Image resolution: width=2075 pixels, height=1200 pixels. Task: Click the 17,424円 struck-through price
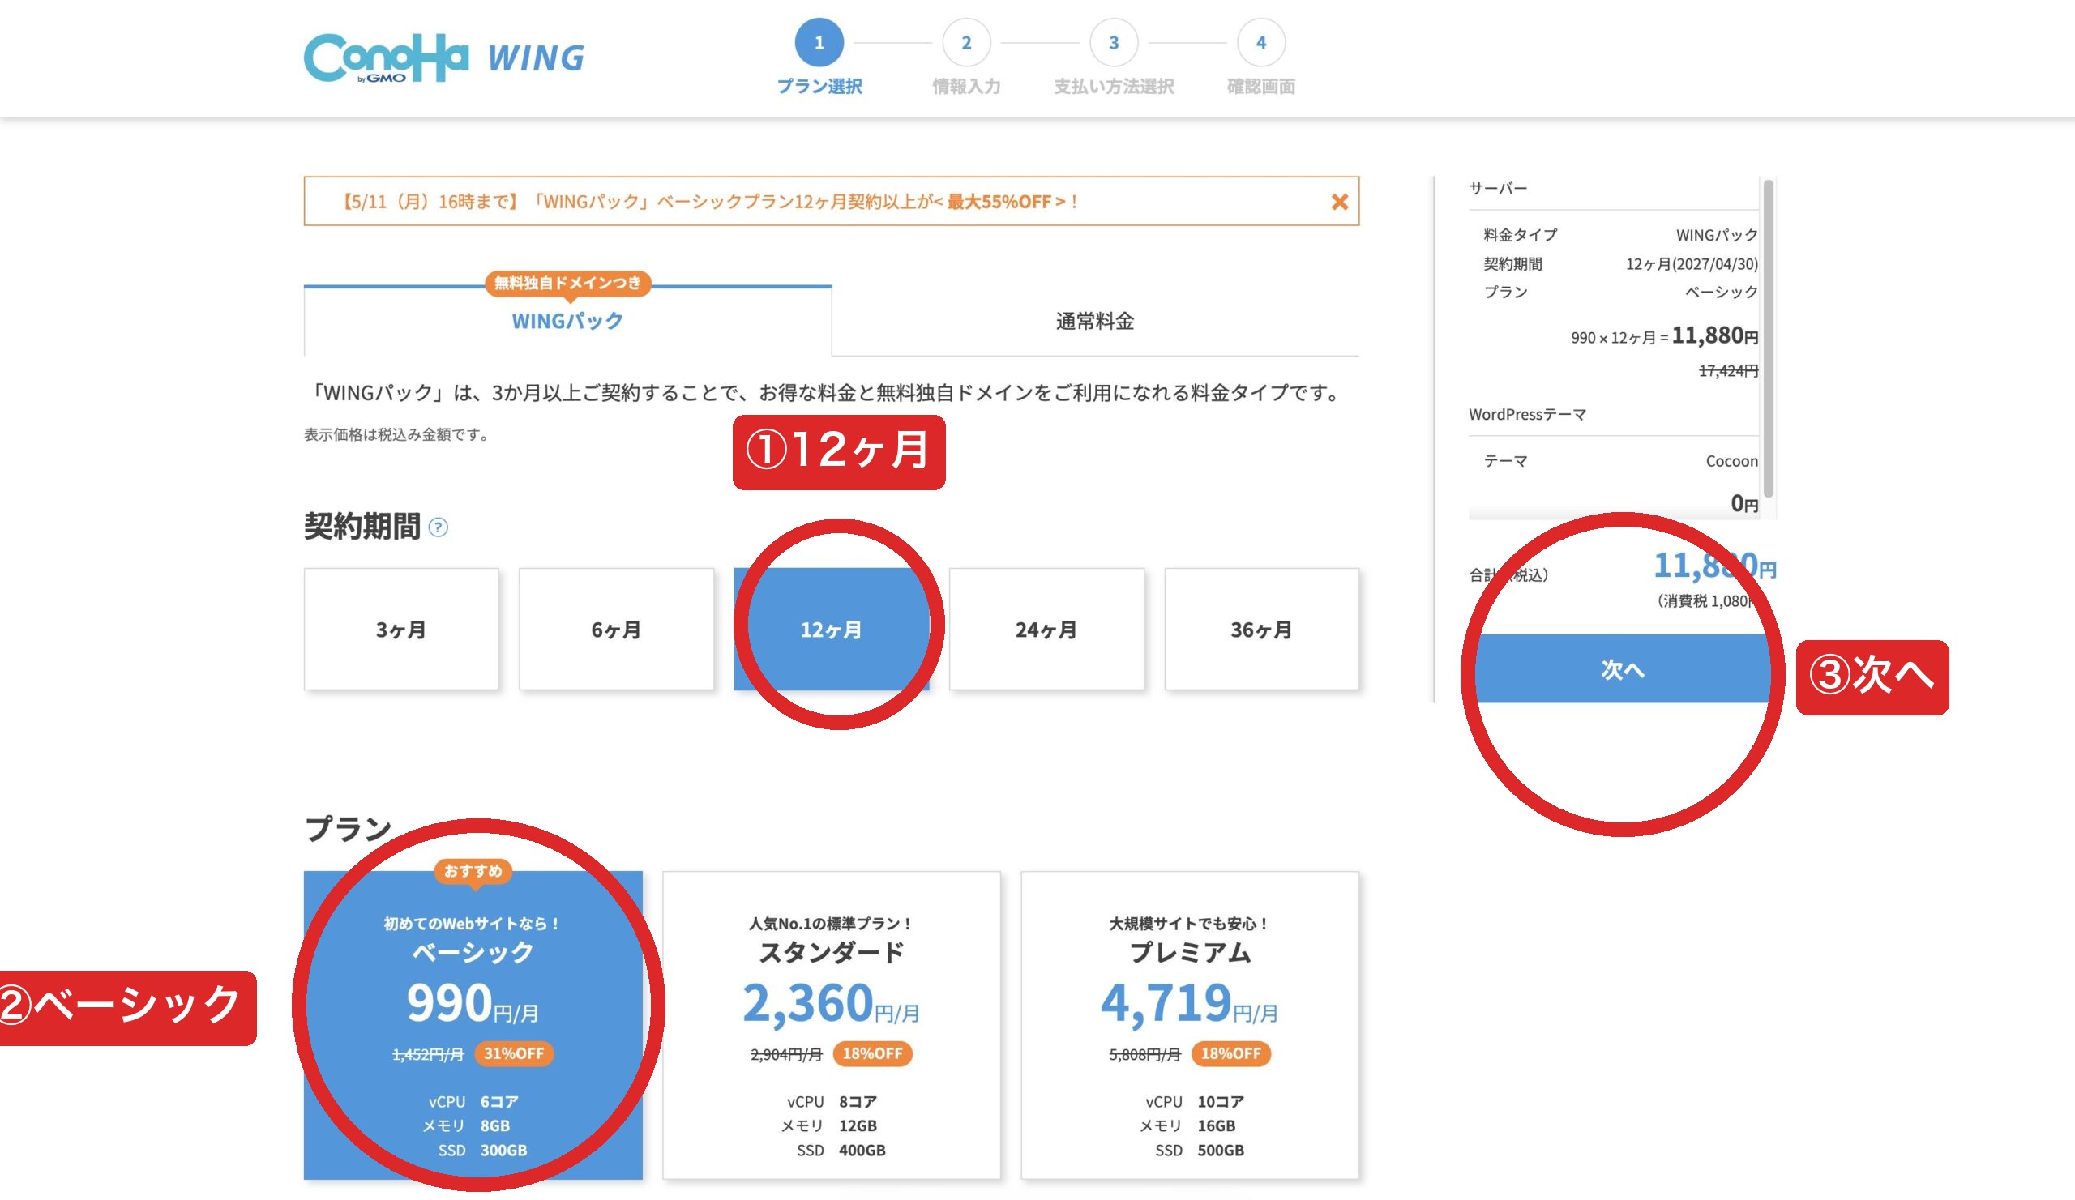(1728, 371)
